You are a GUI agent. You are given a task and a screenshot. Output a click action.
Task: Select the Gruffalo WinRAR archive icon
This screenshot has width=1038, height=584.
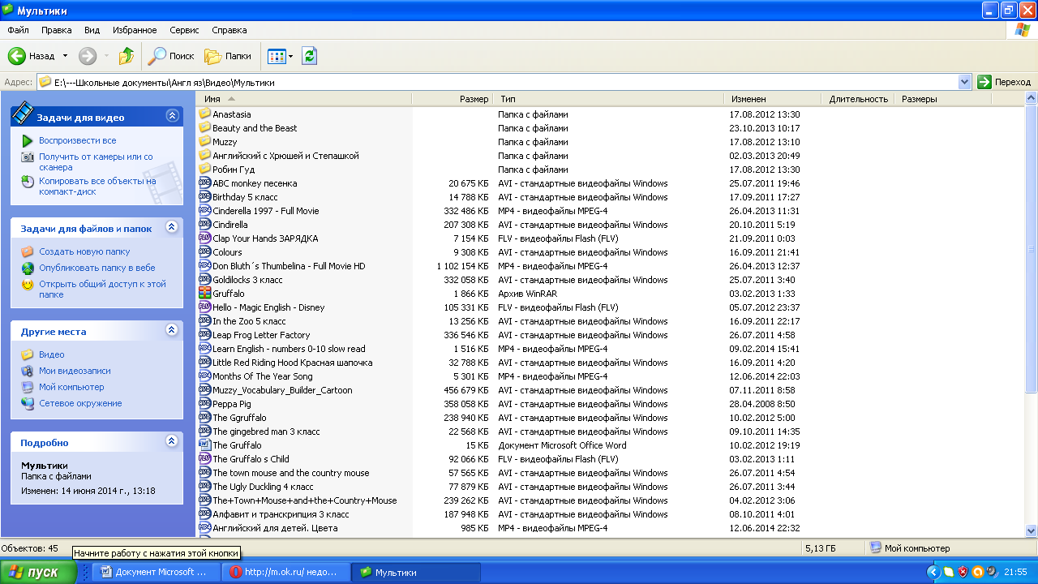pos(204,294)
